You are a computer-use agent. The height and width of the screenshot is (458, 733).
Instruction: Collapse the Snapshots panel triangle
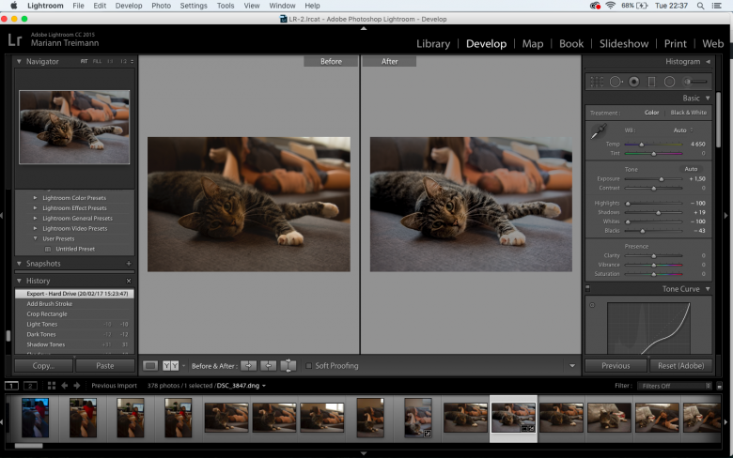click(19, 264)
